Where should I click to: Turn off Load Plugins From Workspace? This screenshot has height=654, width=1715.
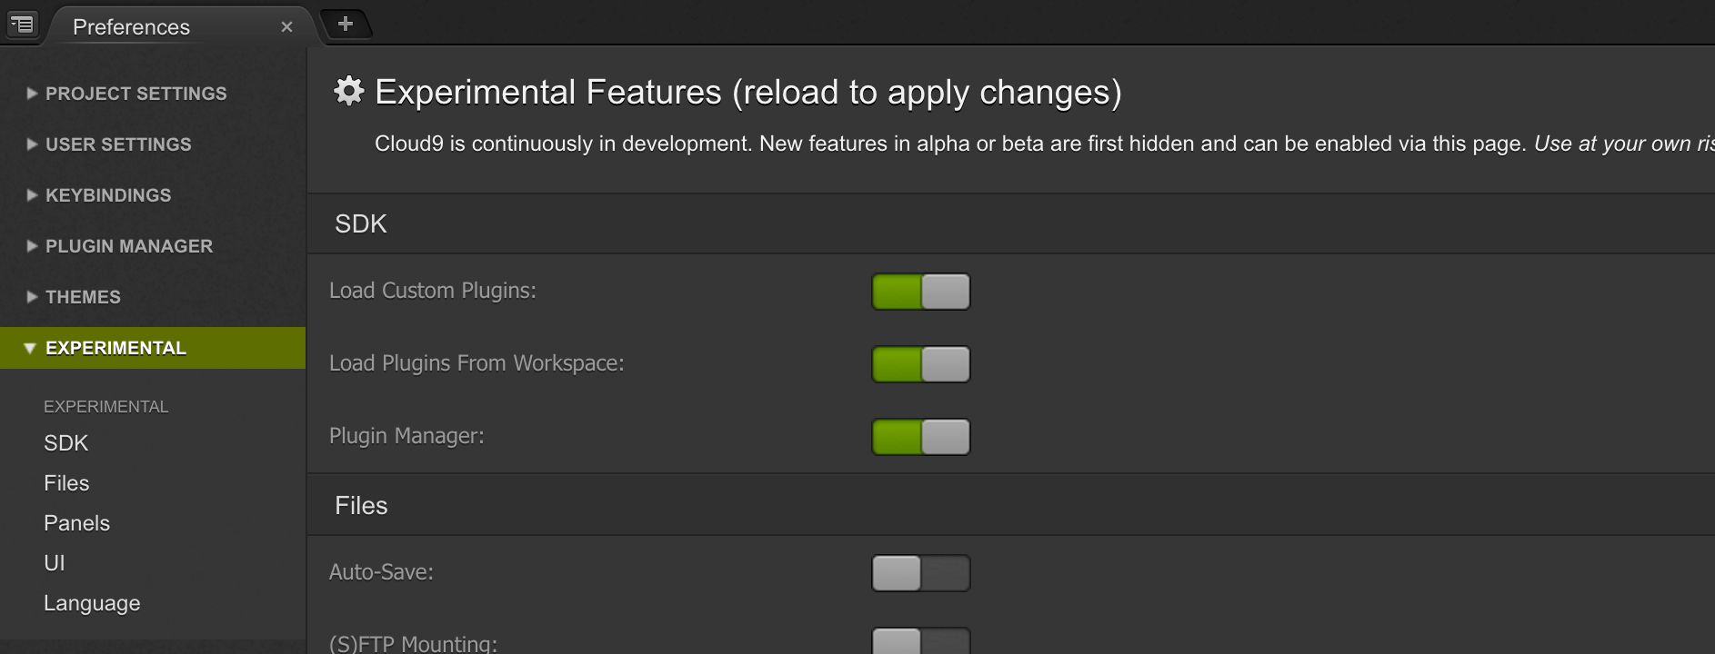pyautogui.click(x=920, y=364)
